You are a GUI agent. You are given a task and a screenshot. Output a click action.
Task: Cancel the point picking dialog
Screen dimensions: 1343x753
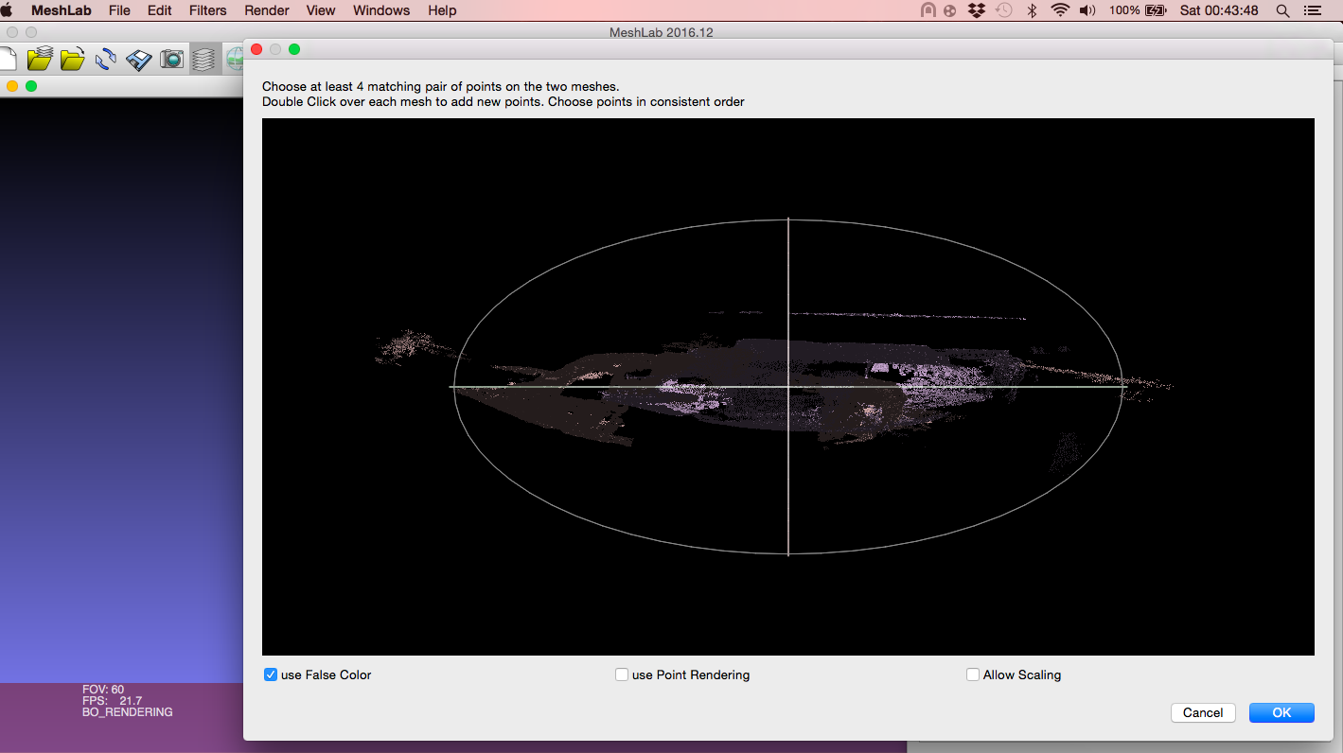coord(1202,712)
